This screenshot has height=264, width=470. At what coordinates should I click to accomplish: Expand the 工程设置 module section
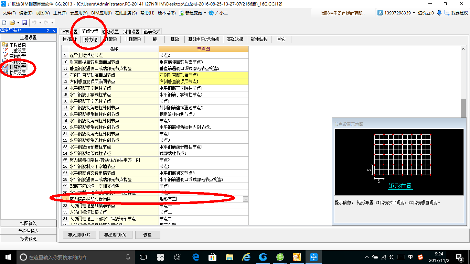28,37
